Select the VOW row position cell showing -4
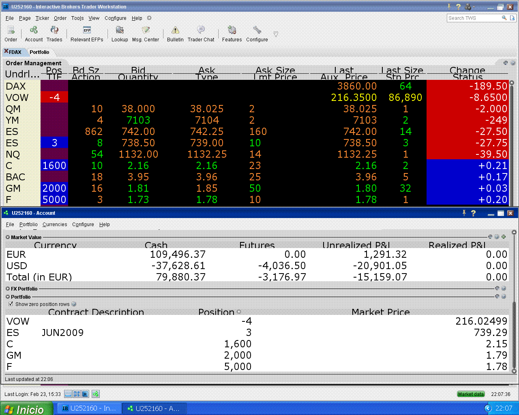 [54, 97]
